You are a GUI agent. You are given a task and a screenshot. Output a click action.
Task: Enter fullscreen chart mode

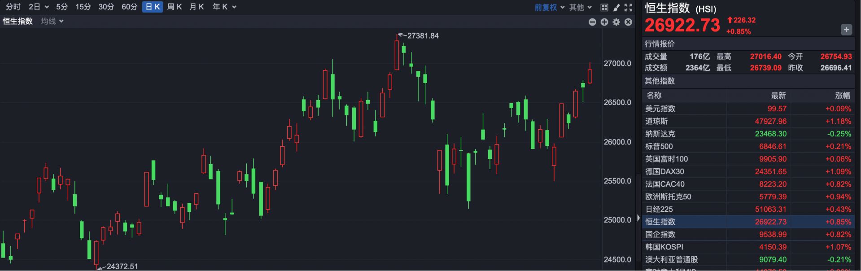tap(628, 7)
